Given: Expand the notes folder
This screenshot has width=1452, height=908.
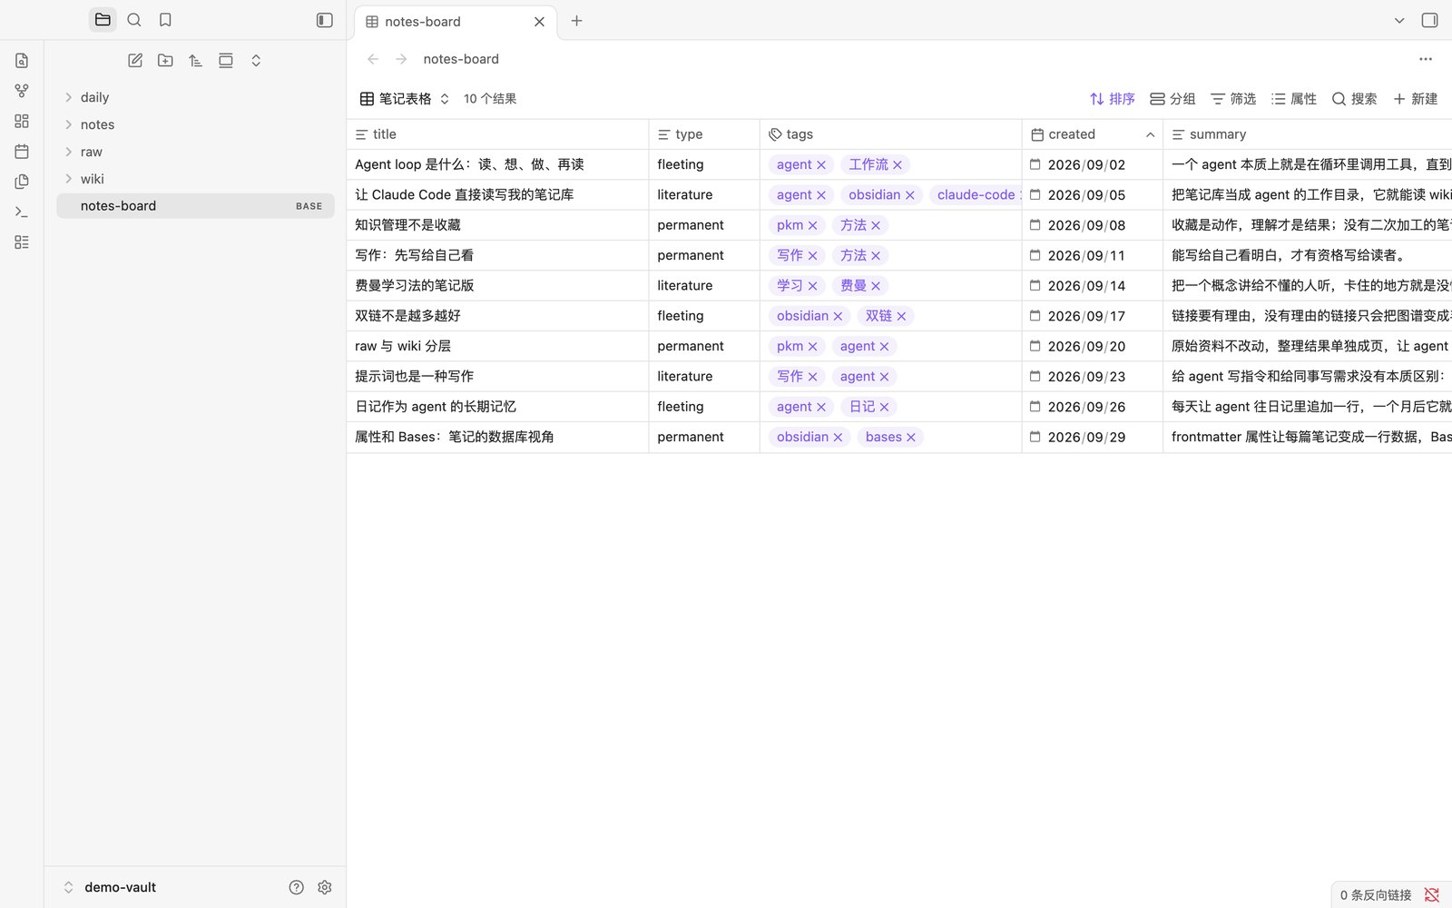Looking at the screenshot, I should tap(195, 124).
